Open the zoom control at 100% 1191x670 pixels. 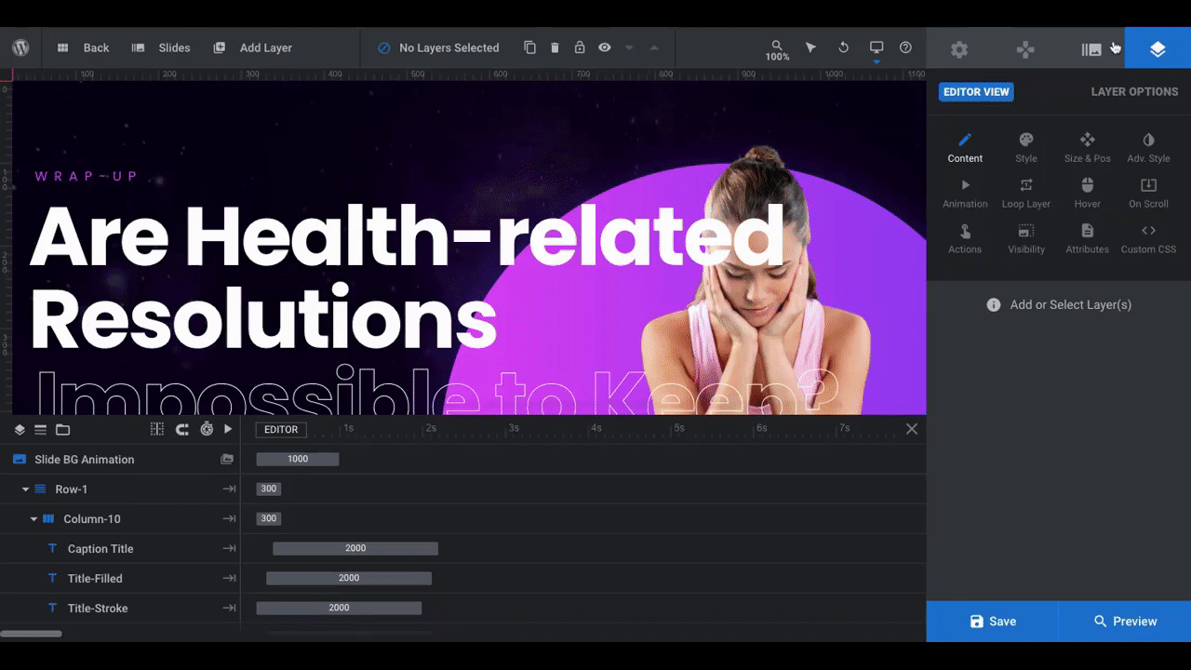777,50
